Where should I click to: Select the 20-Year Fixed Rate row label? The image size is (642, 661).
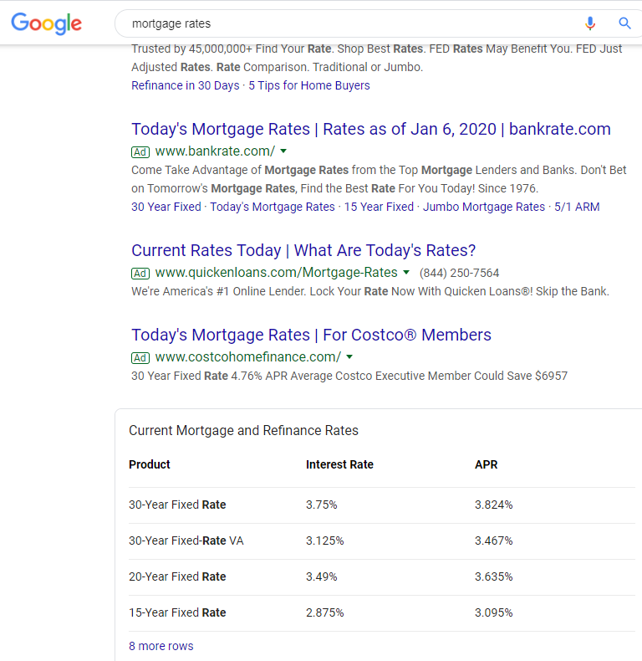tap(177, 576)
